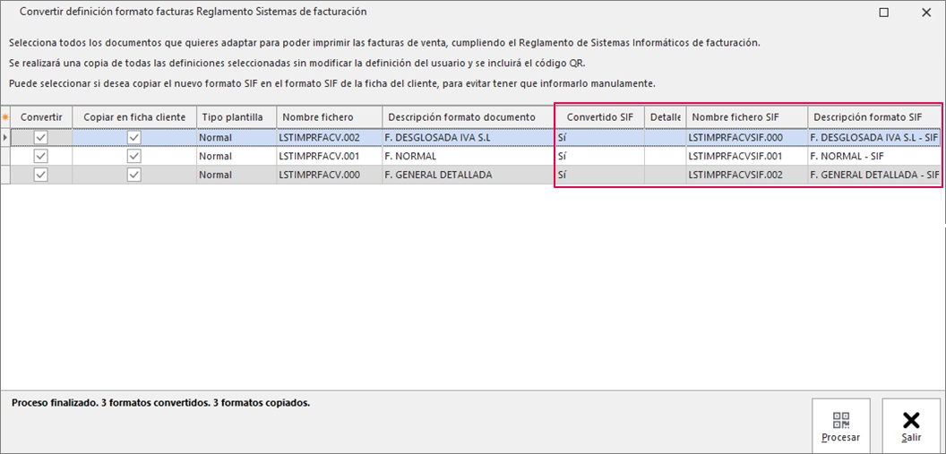Select cell F. DESGLOSADA IVA S.L - SIF
Viewport: 946px width, 454px height.
(x=874, y=138)
